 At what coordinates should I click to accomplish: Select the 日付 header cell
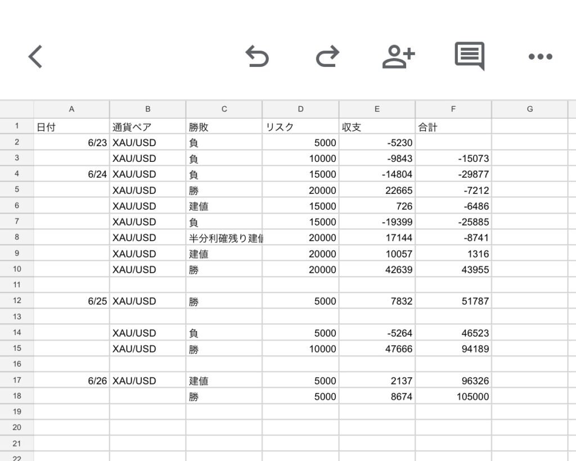(71, 126)
